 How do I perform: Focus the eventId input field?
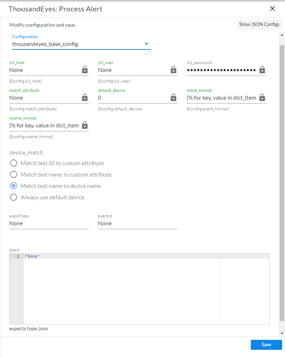pos(138,223)
